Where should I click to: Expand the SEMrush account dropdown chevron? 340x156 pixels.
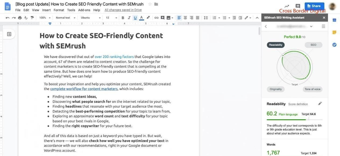311,26
